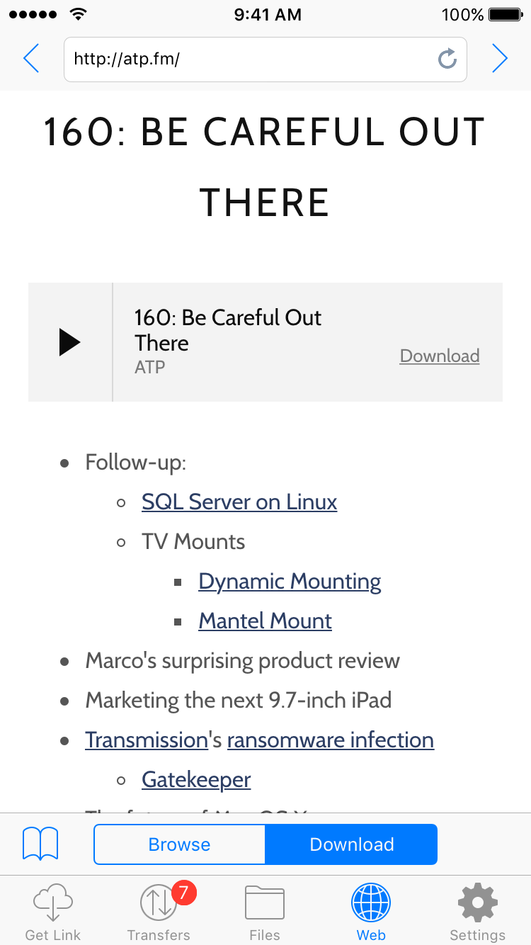Open the Get Link tab

coord(53,912)
